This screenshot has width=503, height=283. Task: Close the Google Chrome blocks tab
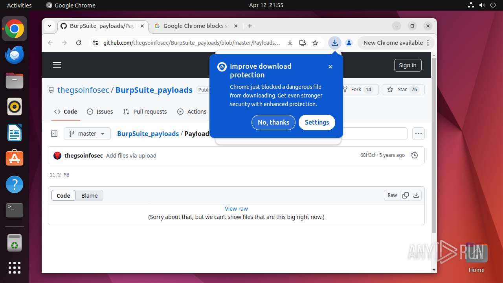[236, 26]
